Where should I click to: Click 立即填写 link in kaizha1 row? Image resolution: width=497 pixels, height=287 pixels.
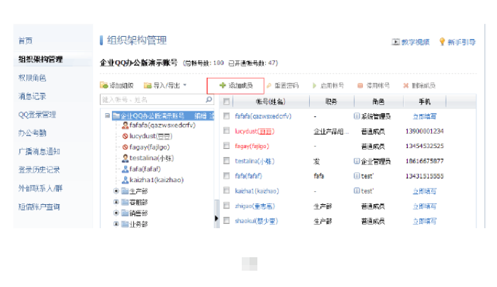coord(425,191)
